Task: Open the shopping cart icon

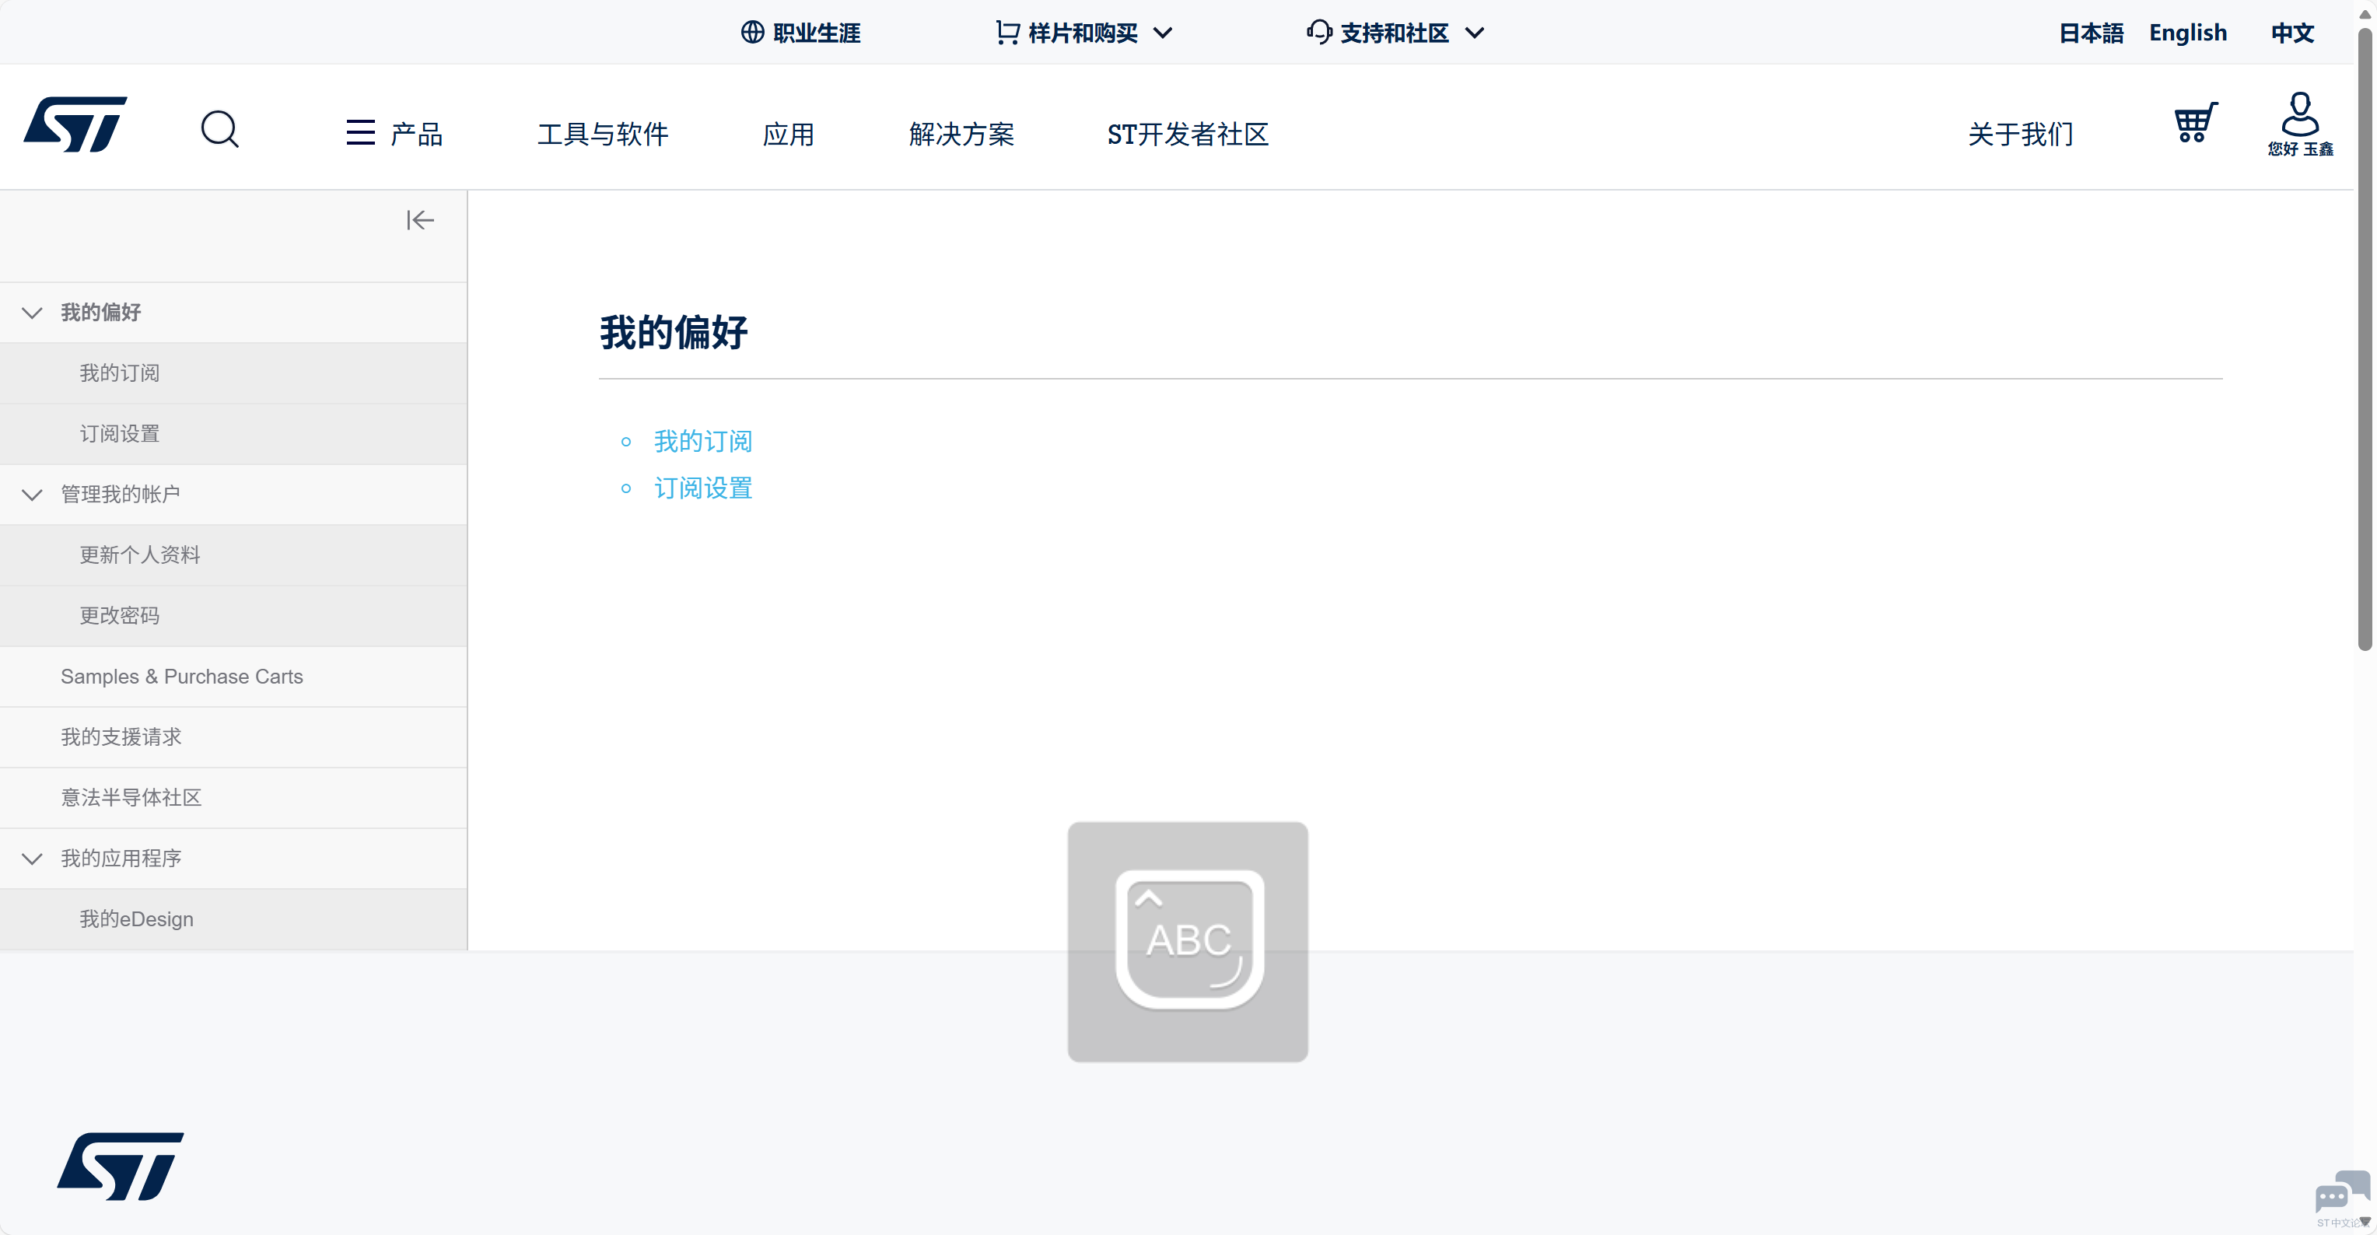Action: coord(2195,123)
